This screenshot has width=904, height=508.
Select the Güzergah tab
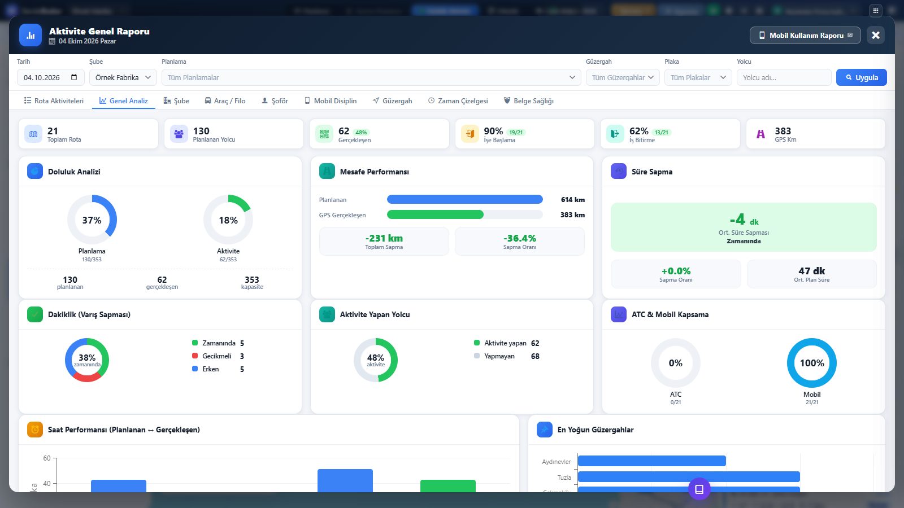click(x=392, y=101)
